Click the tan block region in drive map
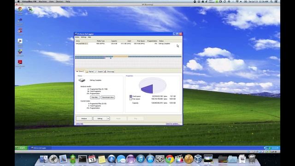The height and width of the screenshot is (166, 295). click(x=121, y=56)
